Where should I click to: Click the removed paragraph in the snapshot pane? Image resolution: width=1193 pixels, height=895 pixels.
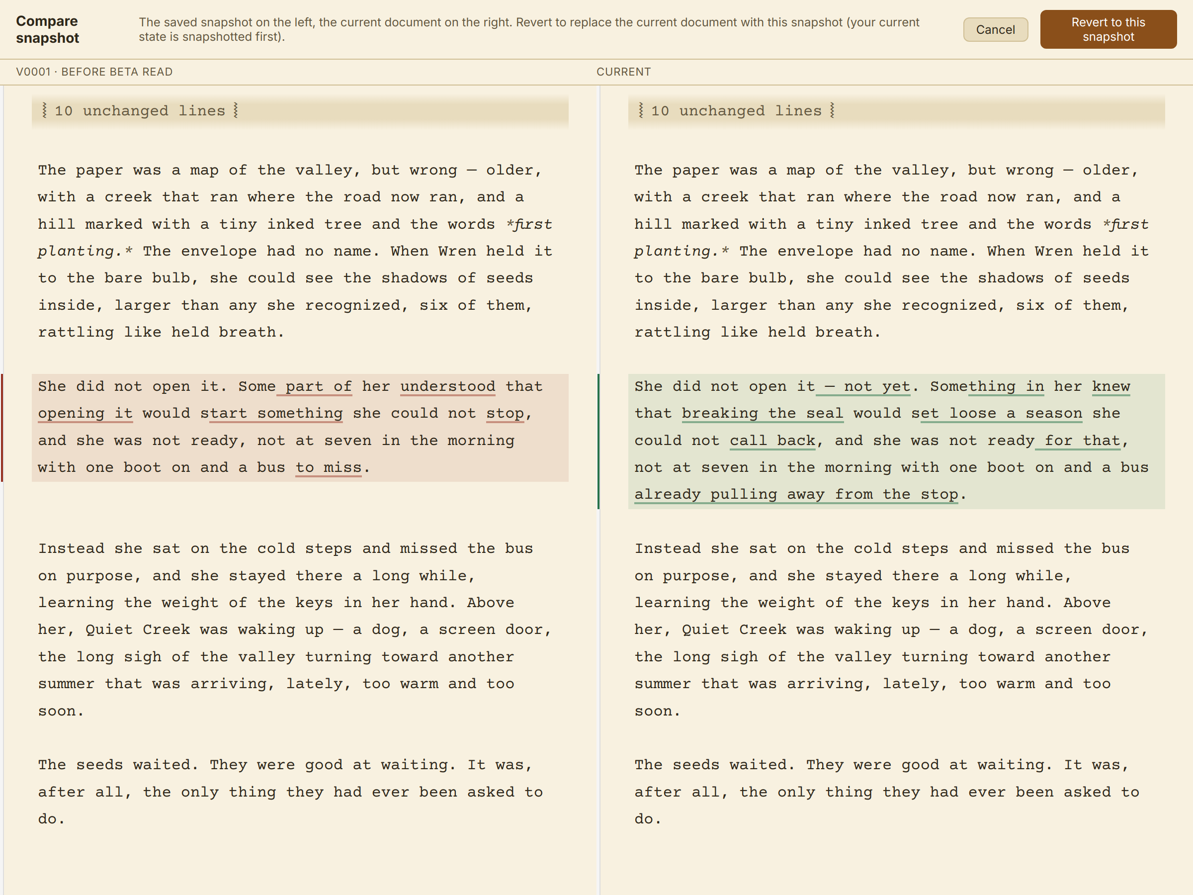300,428
